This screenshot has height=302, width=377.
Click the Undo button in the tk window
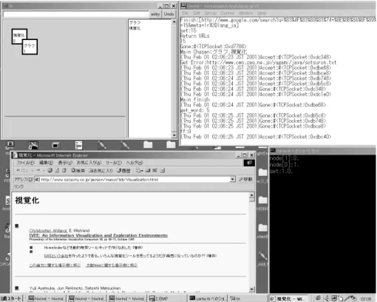pos(169,14)
